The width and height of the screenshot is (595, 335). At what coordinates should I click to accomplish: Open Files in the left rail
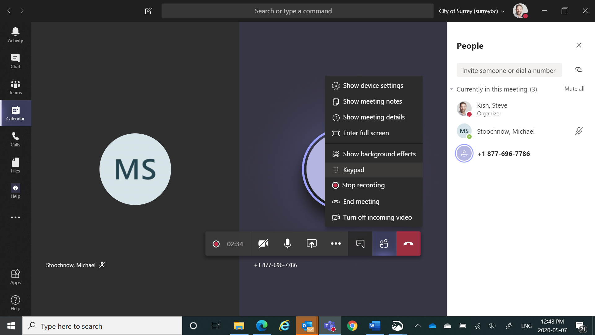point(15,165)
